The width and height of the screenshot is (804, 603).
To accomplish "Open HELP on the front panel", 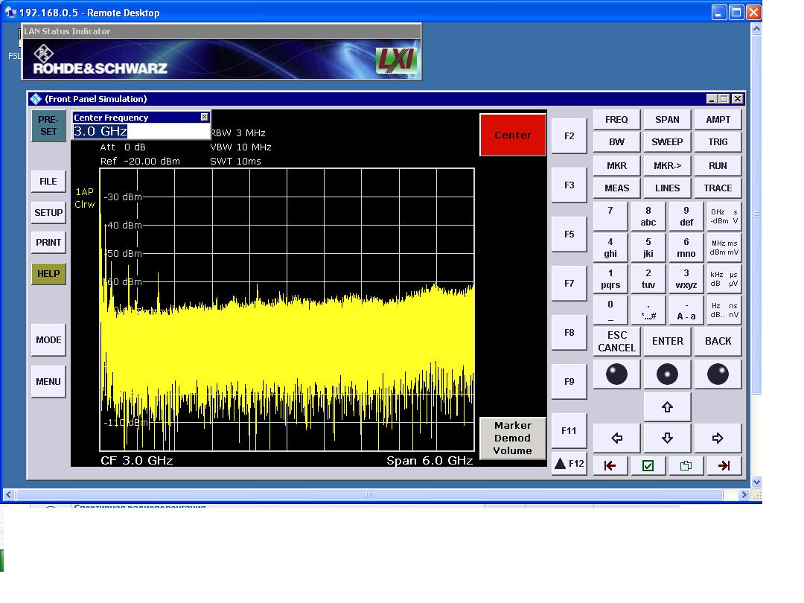I will 48,274.
